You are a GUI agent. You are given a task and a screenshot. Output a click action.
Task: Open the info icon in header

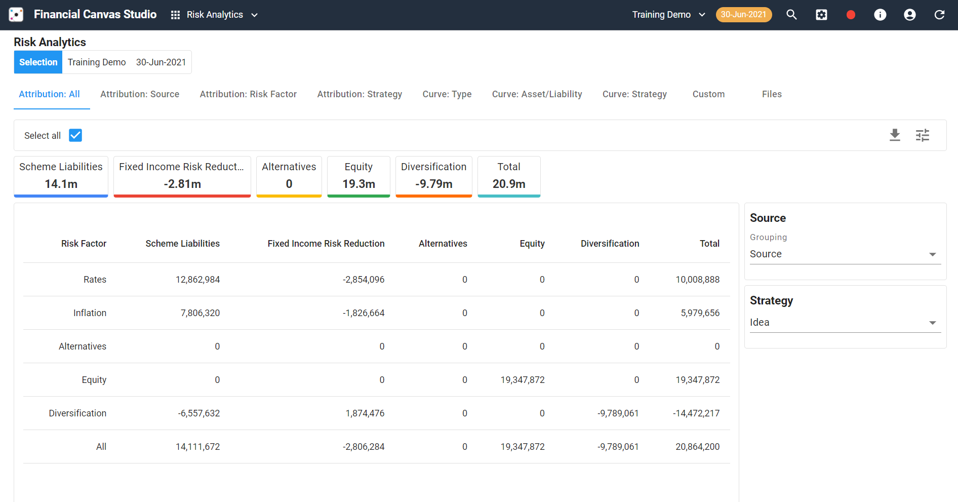[880, 15]
